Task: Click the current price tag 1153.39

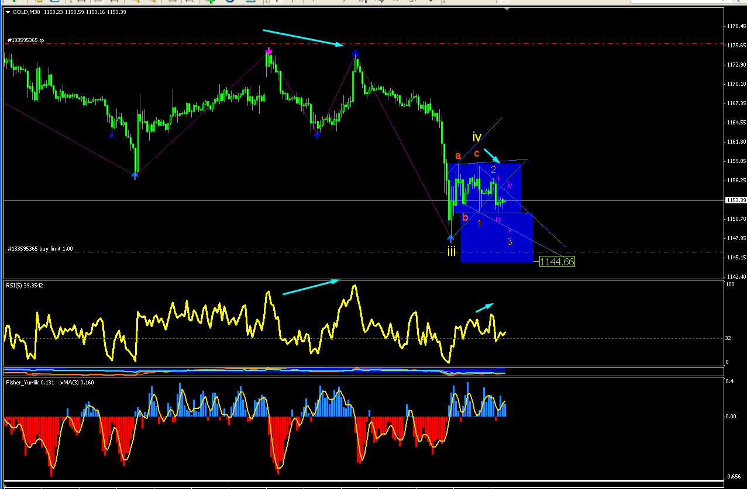Action: point(735,200)
